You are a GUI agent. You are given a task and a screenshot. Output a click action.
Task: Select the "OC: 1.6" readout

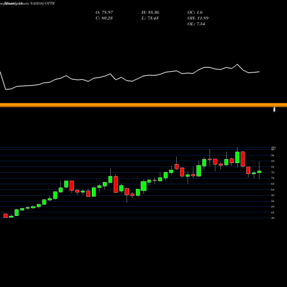(x=195, y=13)
